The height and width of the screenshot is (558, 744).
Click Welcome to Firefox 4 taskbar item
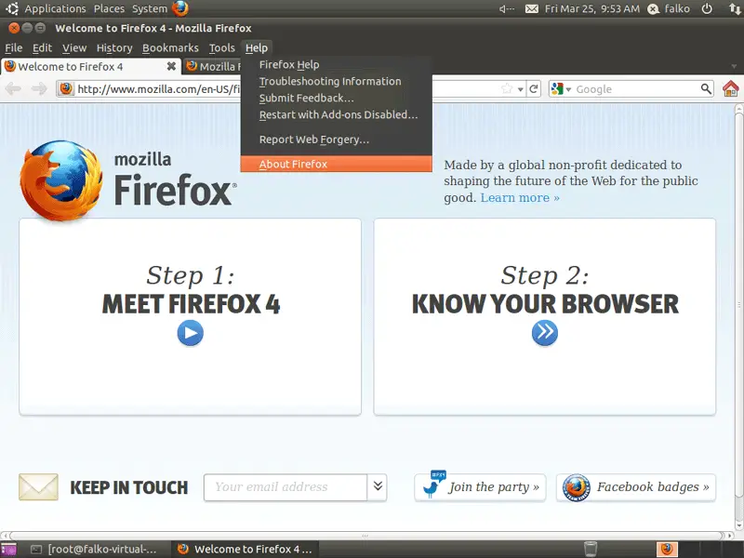coord(245,549)
